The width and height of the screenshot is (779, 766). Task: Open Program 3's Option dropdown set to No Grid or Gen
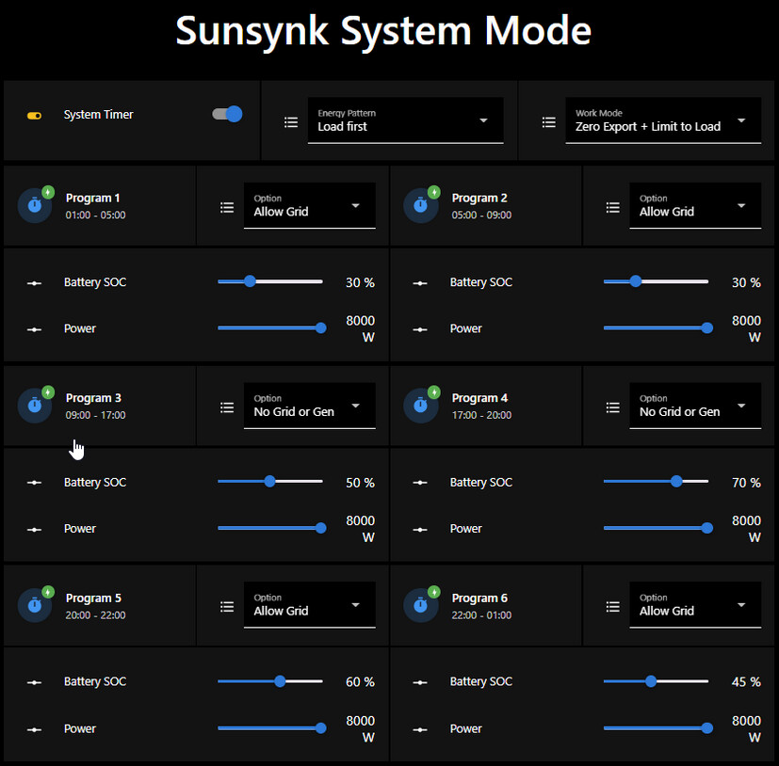(309, 405)
